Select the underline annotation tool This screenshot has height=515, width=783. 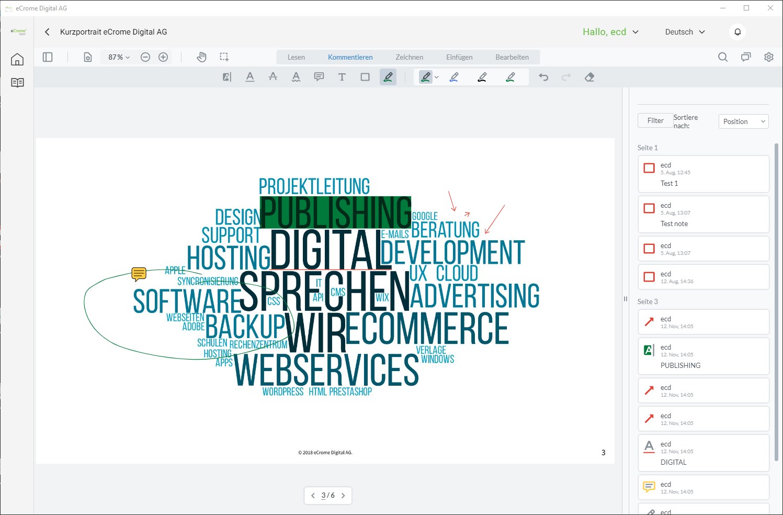pyautogui.click(x=250, y=77)
